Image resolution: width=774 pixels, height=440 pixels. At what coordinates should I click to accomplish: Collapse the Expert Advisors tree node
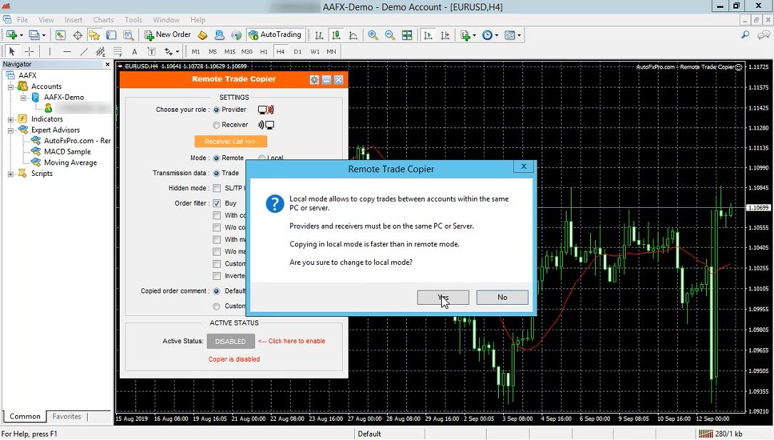coord(11,130)
